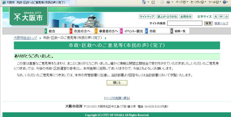This screenshot has height=117, width=231.
Task: Click blue arrow icon beside 市政
Action: (x=147, y=31)
